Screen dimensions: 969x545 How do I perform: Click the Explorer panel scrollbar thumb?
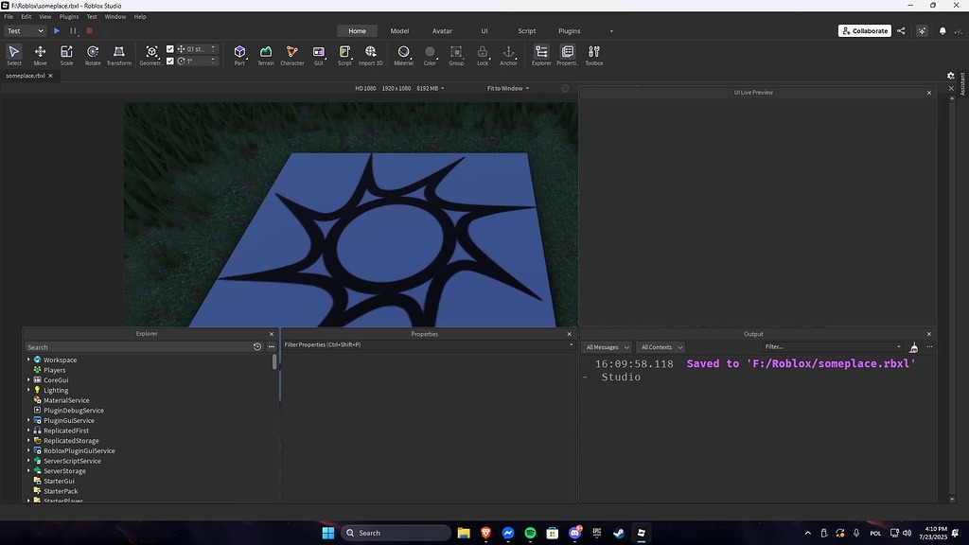click(x=274, y=362)
